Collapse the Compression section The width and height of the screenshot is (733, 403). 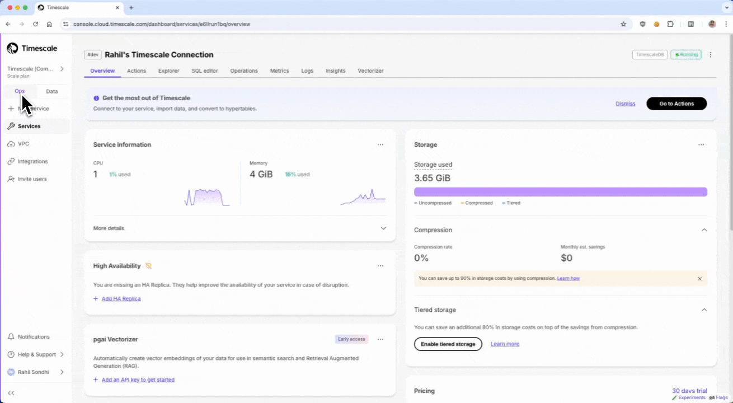704,230
